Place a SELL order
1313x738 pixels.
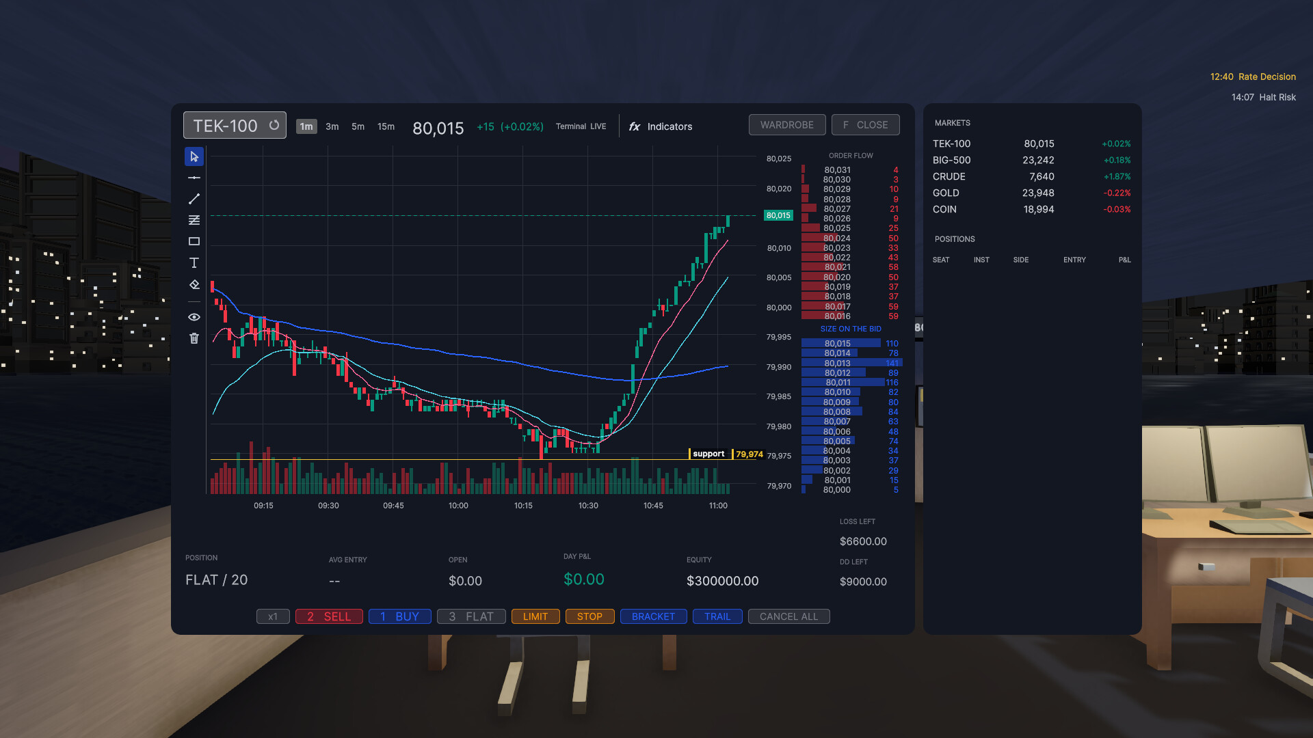tap(329, 616)
